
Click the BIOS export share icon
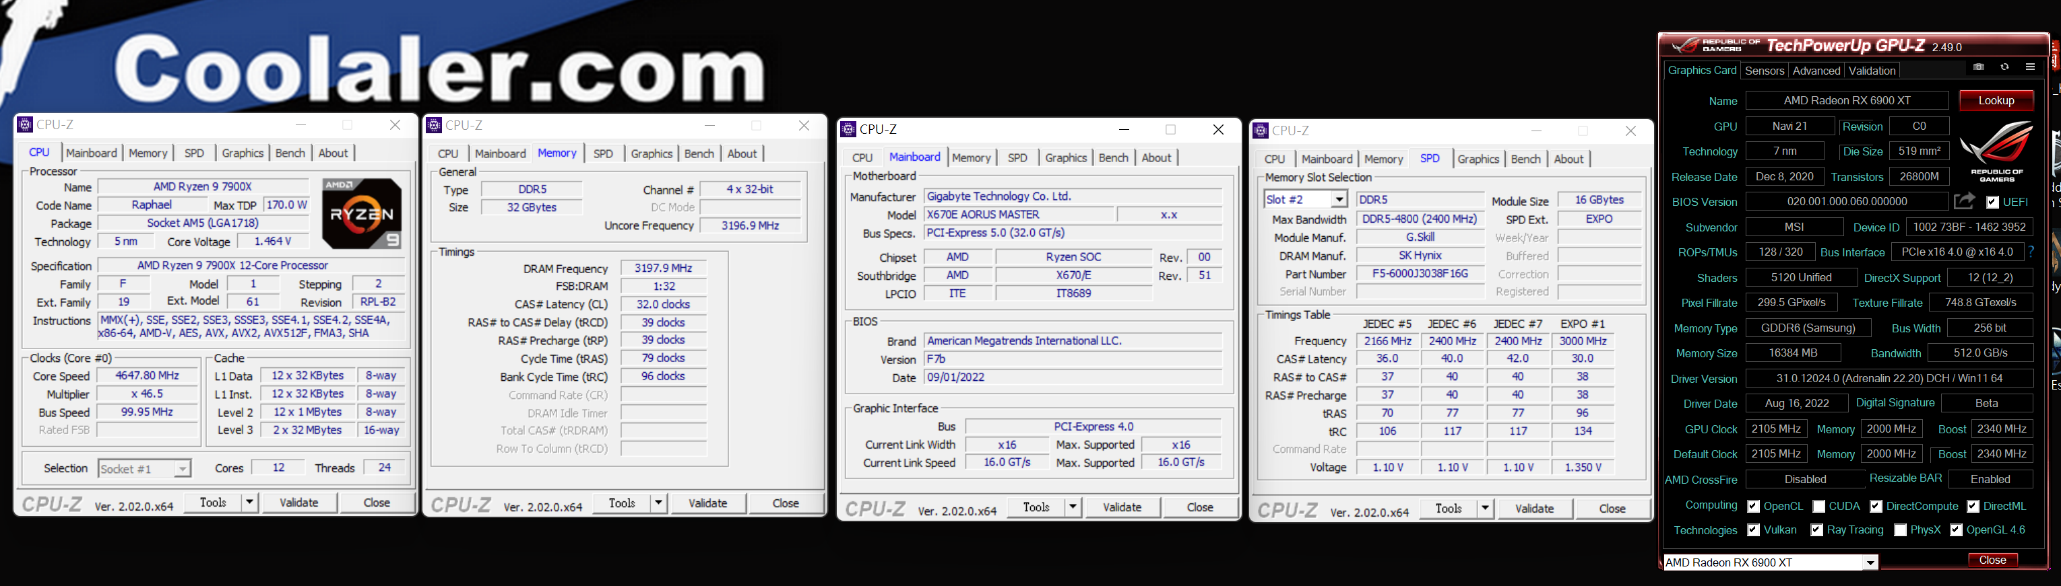point(1964,201)
